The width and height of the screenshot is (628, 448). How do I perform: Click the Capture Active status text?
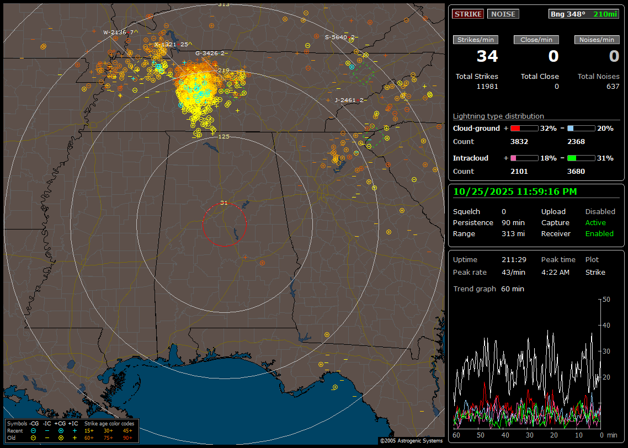pyautogui.click(x=595, y=223)
